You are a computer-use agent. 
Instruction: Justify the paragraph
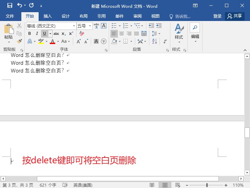pyautogui.click(x=137, y=34)
